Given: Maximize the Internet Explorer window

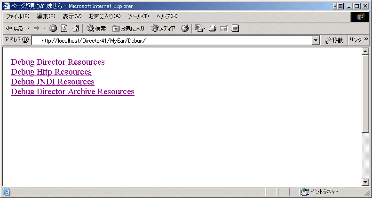Looking at the screenshot, I should coord(356,6).
